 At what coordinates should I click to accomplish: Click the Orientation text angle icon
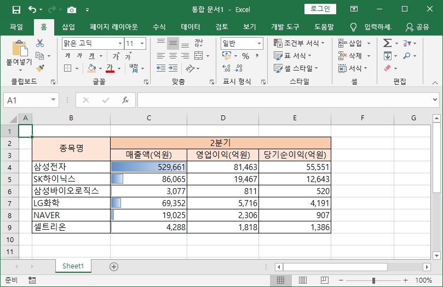[190, 68]
